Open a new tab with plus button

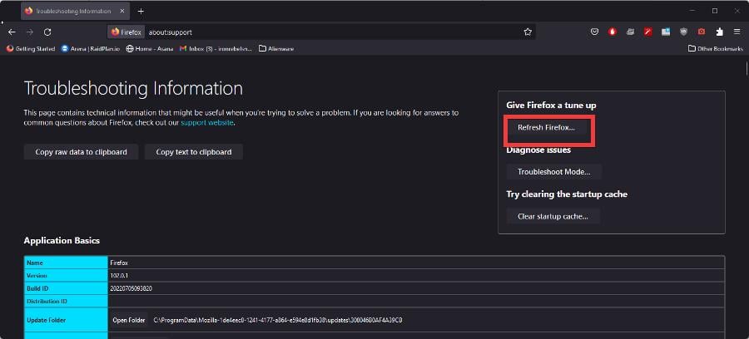pos(141,11)
